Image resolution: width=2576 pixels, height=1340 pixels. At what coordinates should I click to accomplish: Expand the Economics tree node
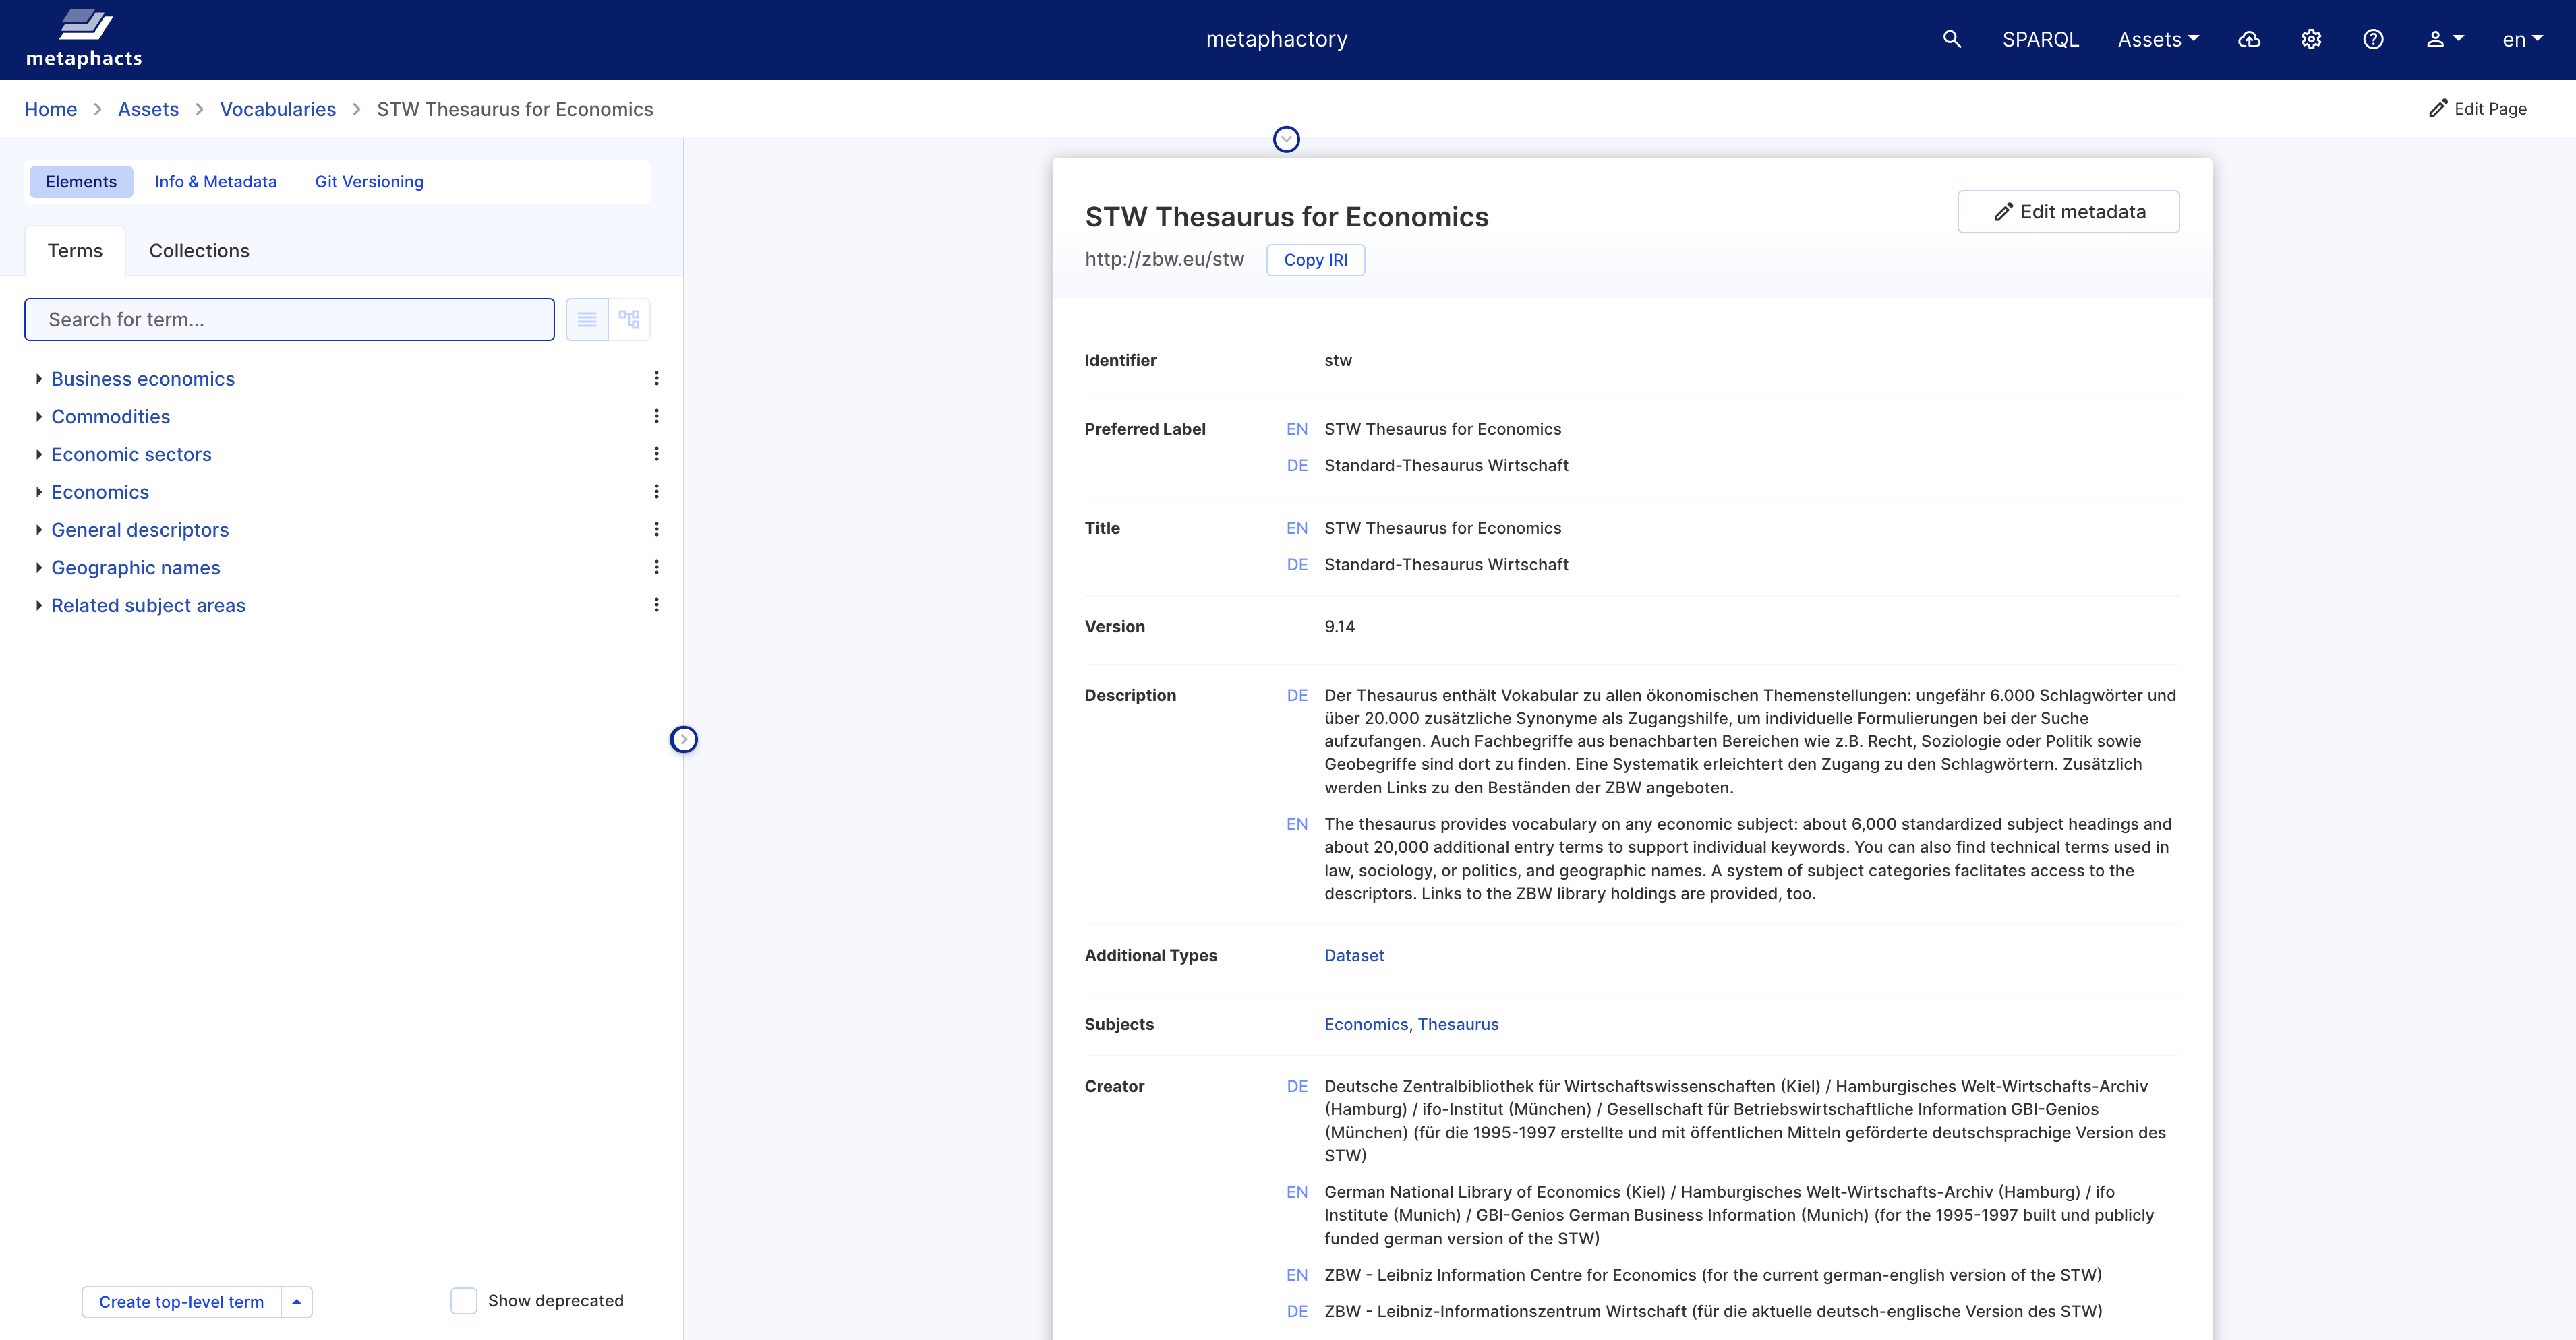(38, 491)
